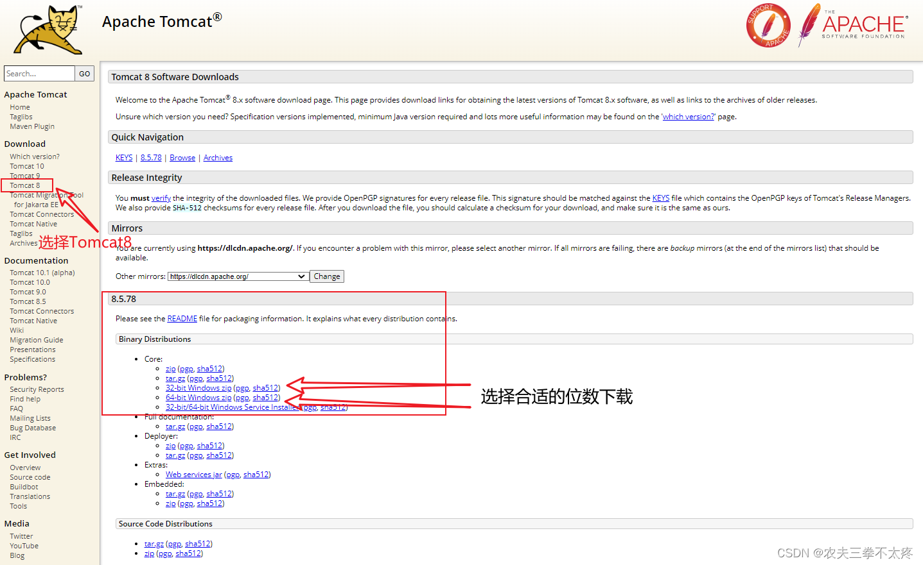Focus the Search input field
923x565 pixels.
(x=39, y=74)
